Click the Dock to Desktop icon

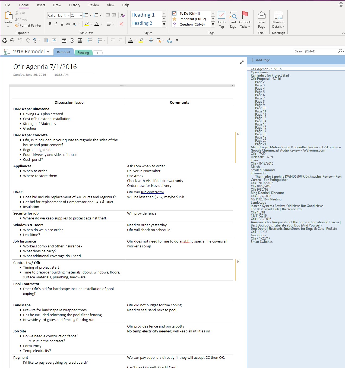46,40
